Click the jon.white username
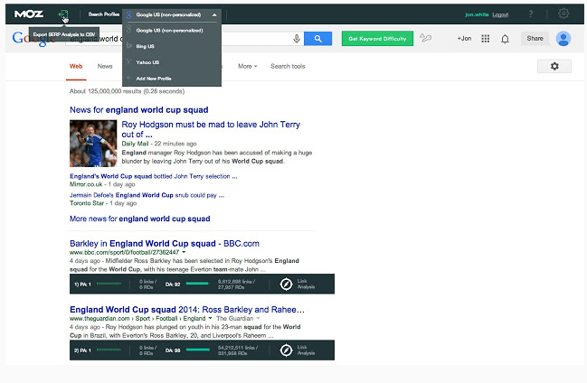 pyautogui.click(x=477, y=14)
